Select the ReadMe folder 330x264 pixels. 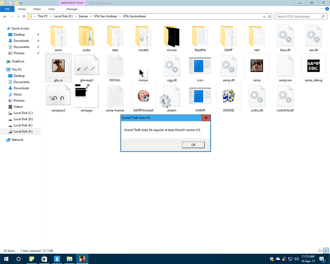click(200, 36)
